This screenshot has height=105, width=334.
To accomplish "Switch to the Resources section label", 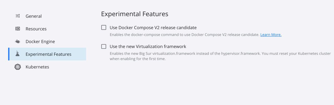I will [36, 29].
